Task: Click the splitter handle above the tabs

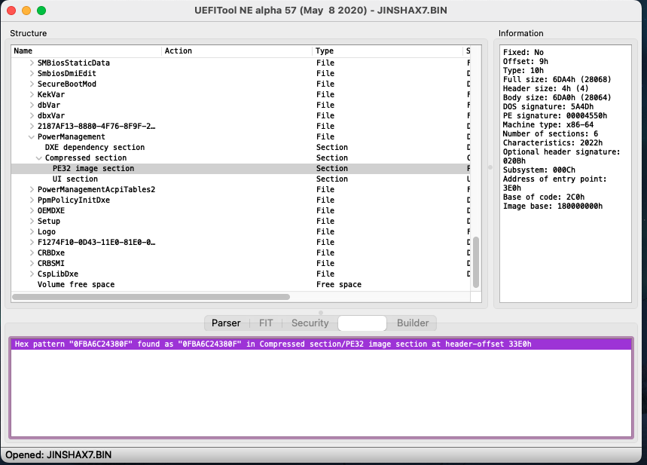Action: click(321, 313)
